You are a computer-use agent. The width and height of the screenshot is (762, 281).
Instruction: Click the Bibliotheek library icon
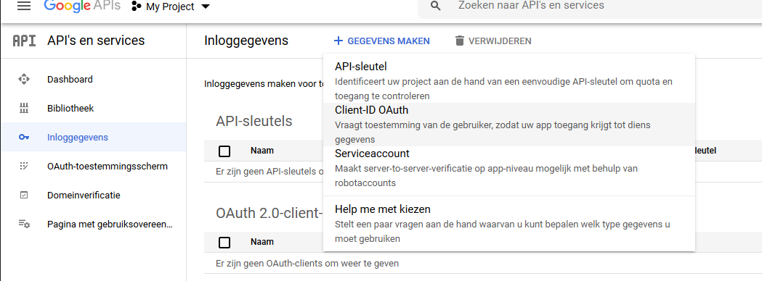click(24, 108)
